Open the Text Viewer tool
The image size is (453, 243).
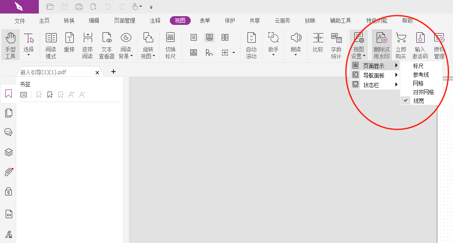point(106,44)
